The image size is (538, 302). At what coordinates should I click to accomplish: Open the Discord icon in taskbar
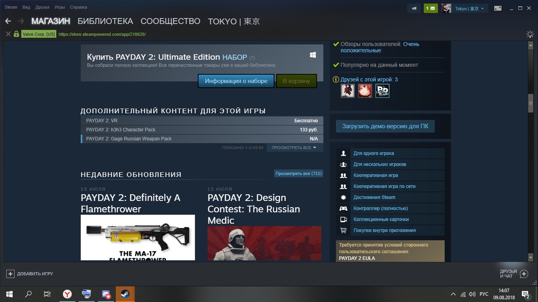(x=106, y=294)
